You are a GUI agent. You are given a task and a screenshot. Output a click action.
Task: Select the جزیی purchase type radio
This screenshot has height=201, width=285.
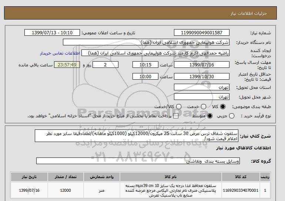(x=232, y=116)
